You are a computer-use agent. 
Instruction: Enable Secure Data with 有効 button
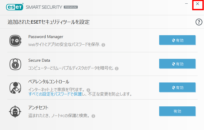177,64
